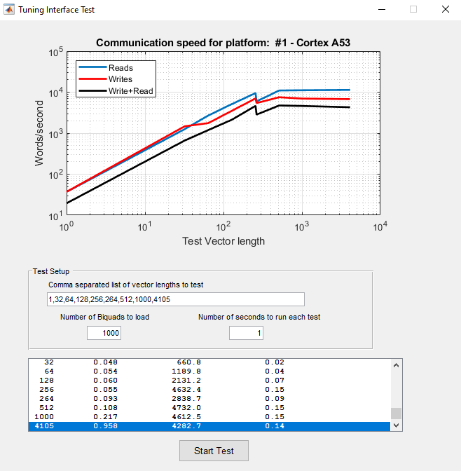The width and height of the screenshot is (461, 471).
Task: Choose the result row for length 512
Action: (210, 408)
